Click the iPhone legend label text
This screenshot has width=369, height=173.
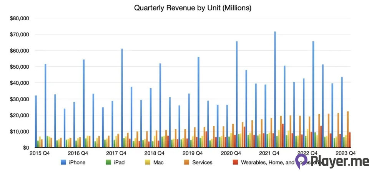(78, 162)
